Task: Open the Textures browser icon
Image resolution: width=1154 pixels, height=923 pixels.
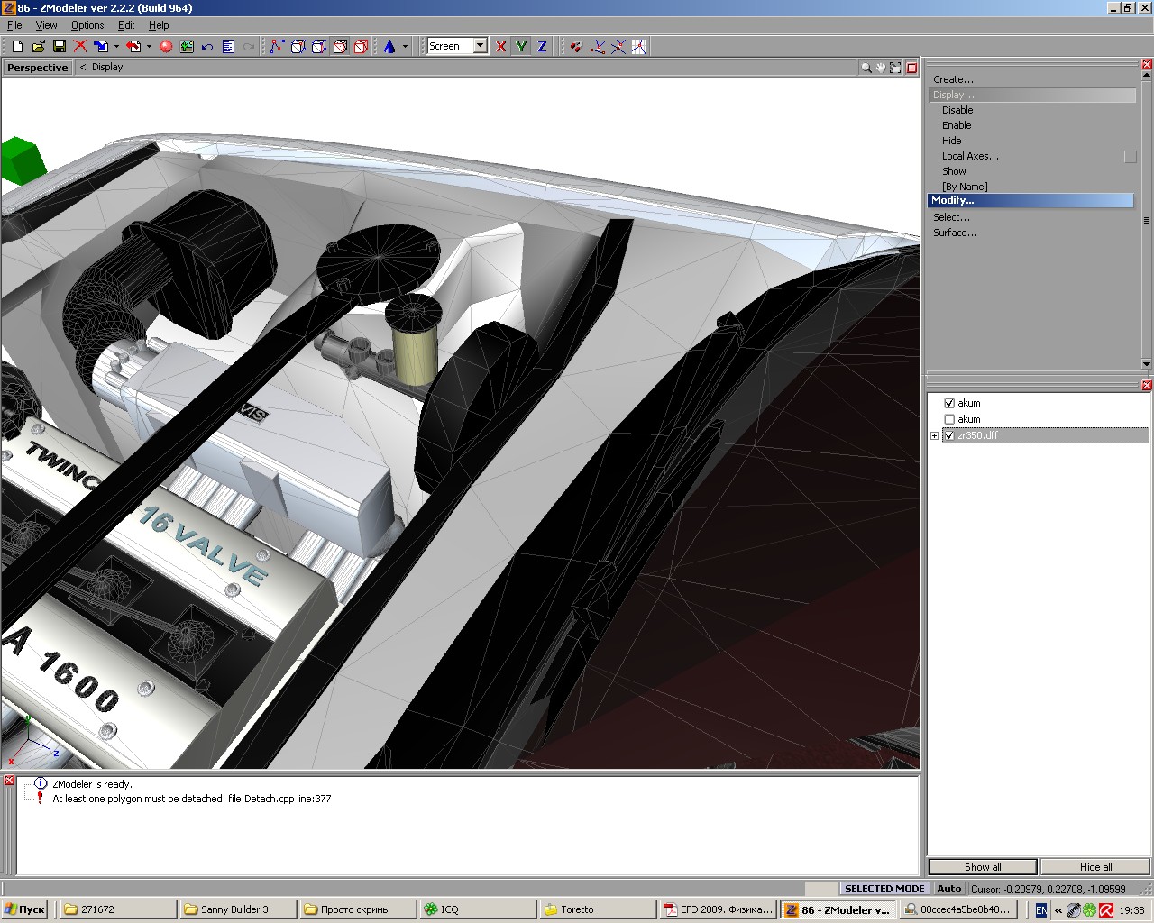Action: point(187,46)
